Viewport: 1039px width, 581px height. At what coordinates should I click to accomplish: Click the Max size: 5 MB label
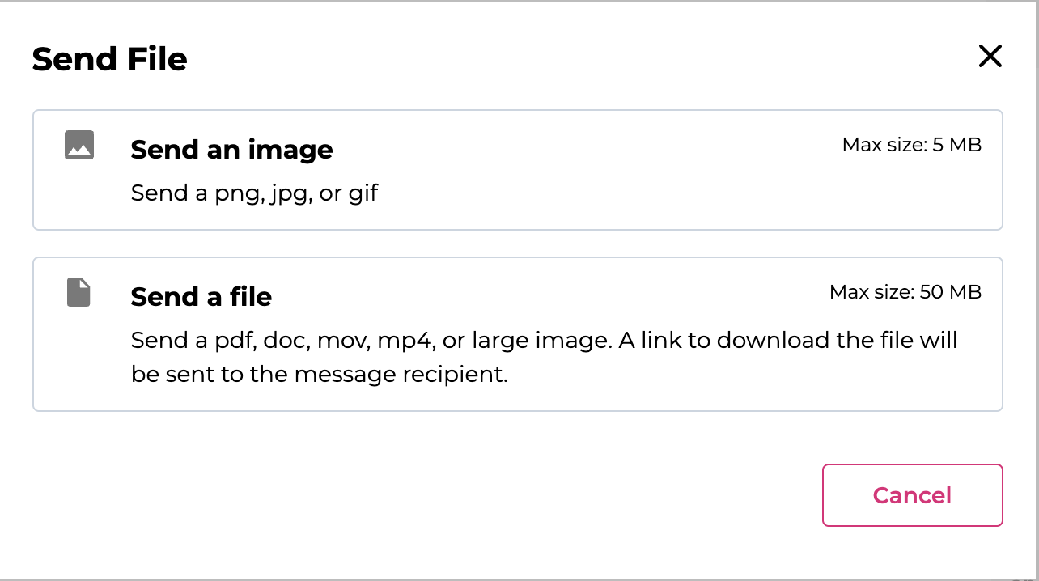(x=910, y=144)
